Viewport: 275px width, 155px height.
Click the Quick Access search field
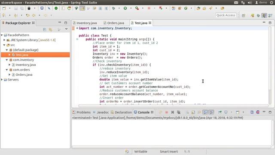click(226, 15)
